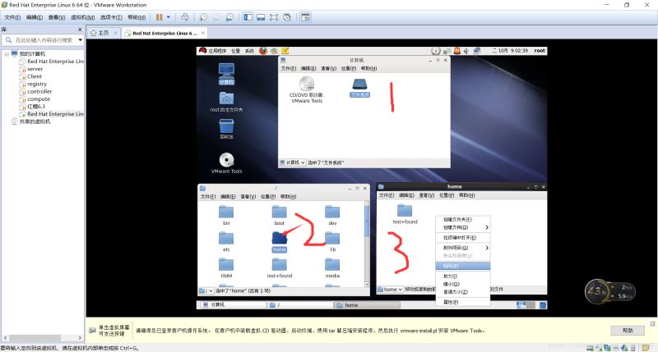Image resolution: width=658 pixels, height=352 pixels.
Task: Click the home taskbar button in guest panel
Action: (x=367, y=305)
